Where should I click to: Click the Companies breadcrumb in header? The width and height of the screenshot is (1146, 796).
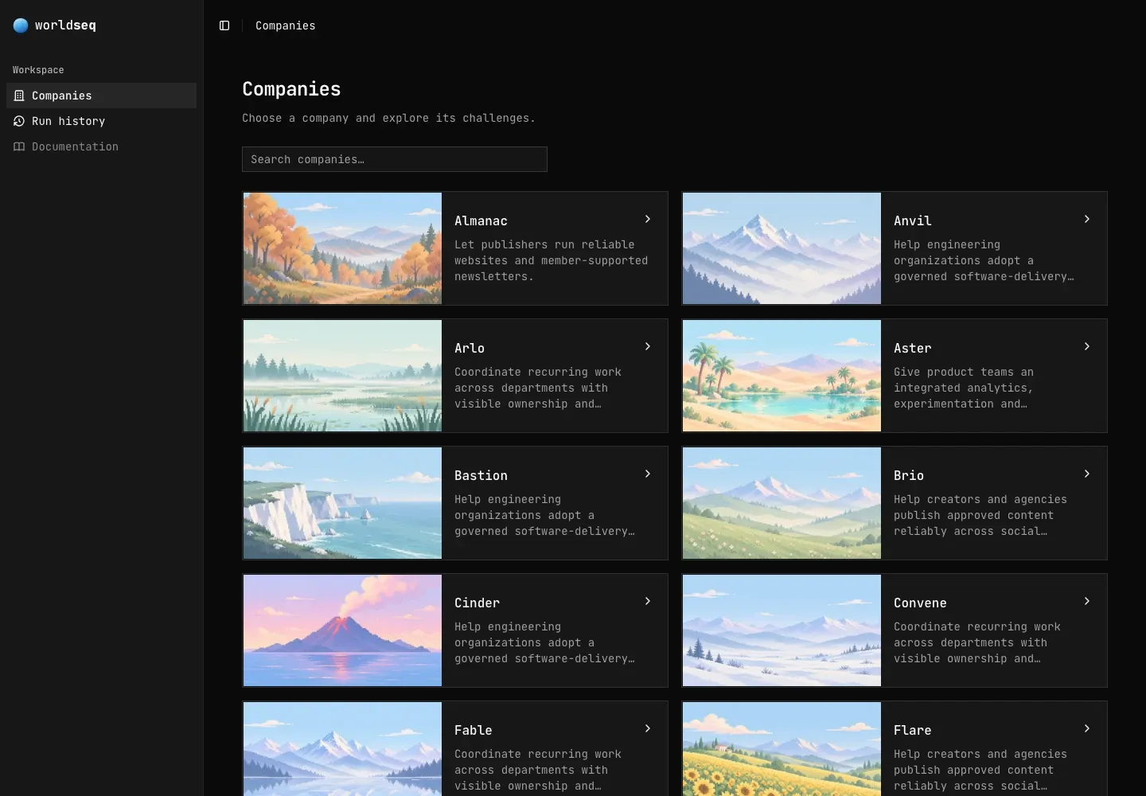285,25
